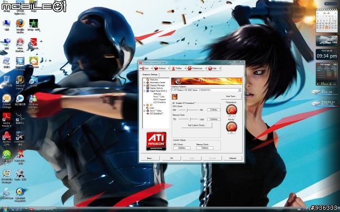340x212 pixels.
Task: Open the EA desktop shortcut icon
Action: (6, 154)
